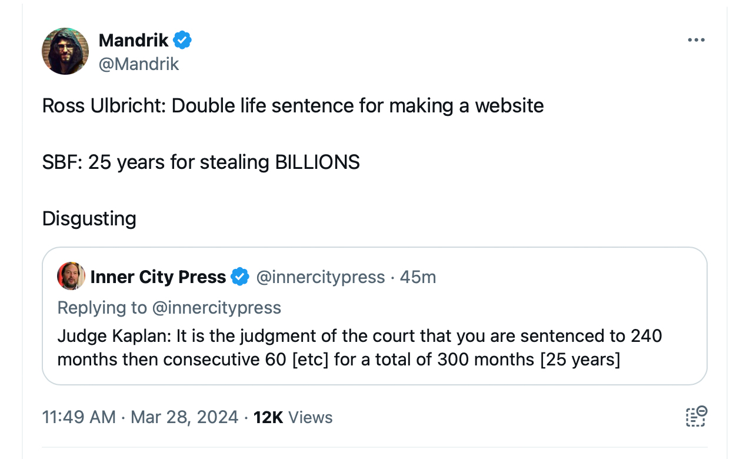This screenshot has height=459, width=753.
Task: Open the three-dot more options menu
Action: tap(696, 41)
